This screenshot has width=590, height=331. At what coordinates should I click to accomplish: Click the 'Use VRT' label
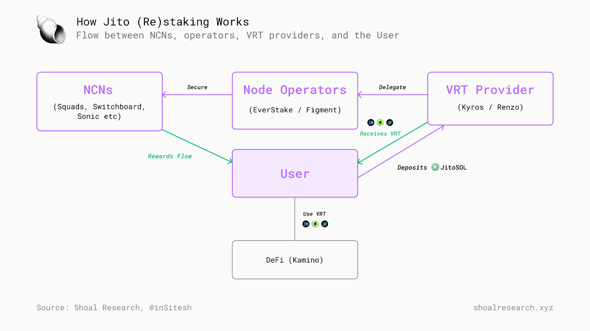pos(315,214)
